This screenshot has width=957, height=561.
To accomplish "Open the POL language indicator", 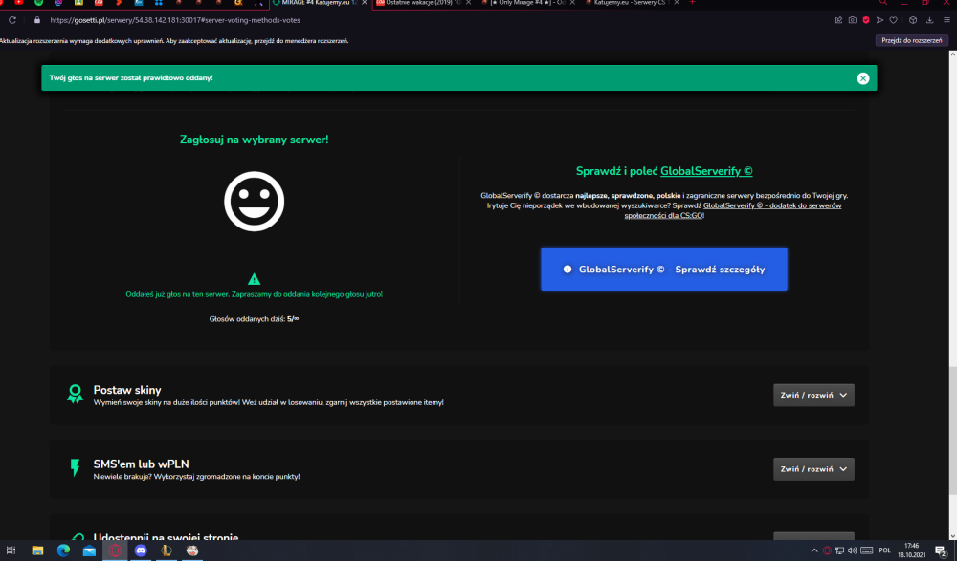I will [885, 550].
